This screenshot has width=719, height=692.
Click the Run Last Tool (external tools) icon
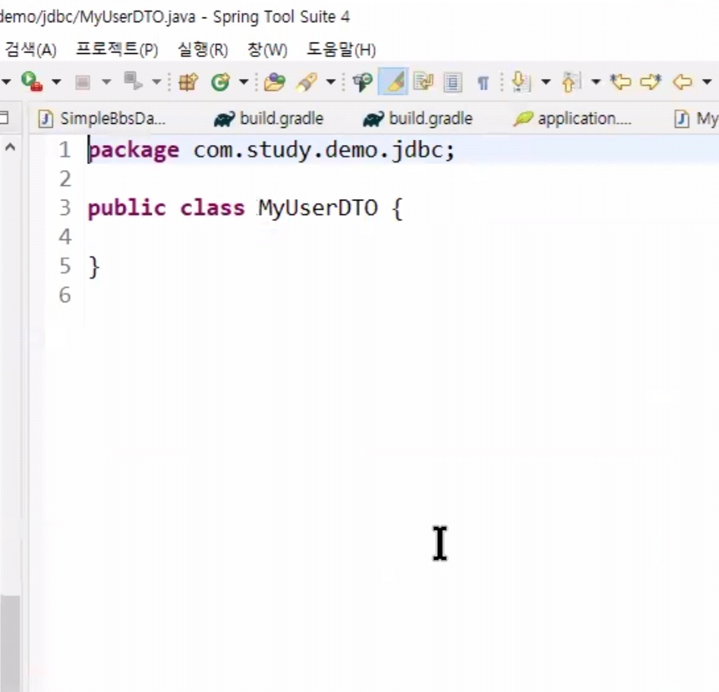pyautogui.click(x=32, y=82)
